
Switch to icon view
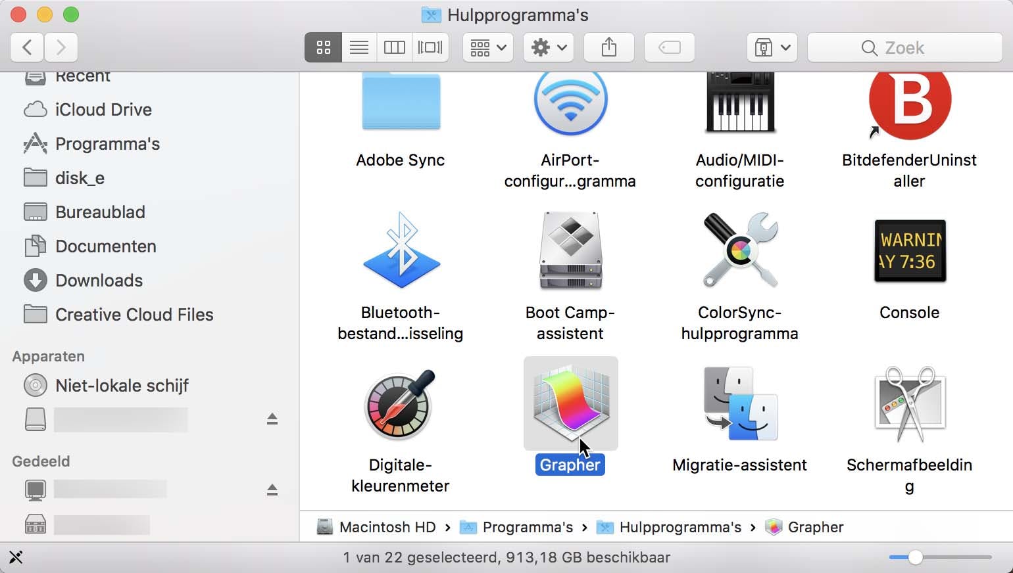pos(323,47)
